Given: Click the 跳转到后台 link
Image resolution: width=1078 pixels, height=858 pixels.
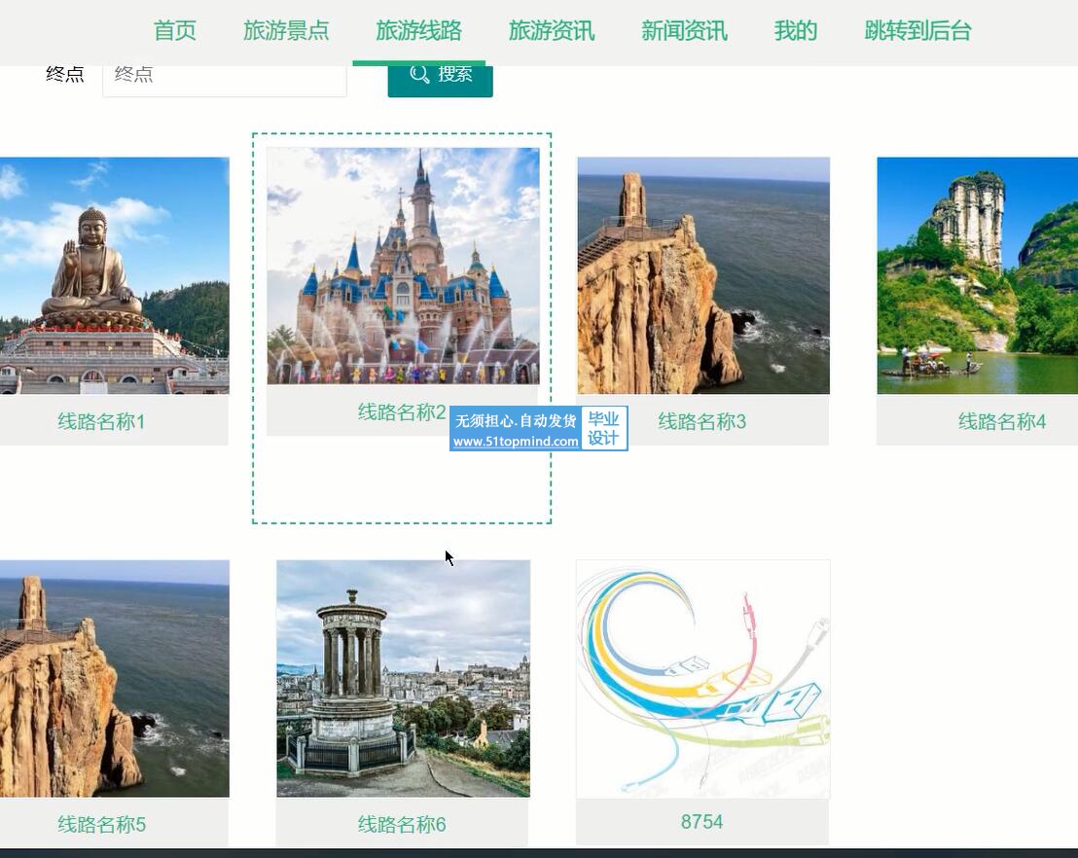Looking at the screenshot, I should [x=917, y=31].
